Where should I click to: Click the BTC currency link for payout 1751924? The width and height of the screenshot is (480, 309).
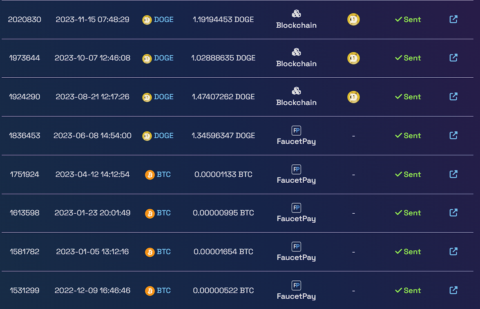click(x=163, y=175)
